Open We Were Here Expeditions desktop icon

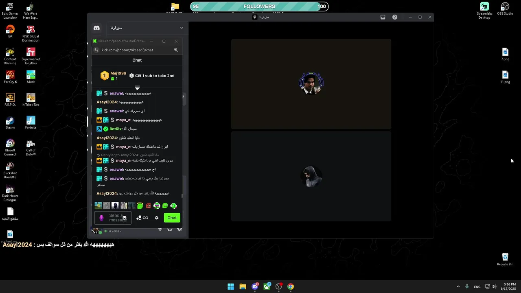point(31,11)
